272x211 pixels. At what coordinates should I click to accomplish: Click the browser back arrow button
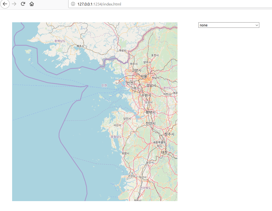pyautogui.click(x=5, y=4)
